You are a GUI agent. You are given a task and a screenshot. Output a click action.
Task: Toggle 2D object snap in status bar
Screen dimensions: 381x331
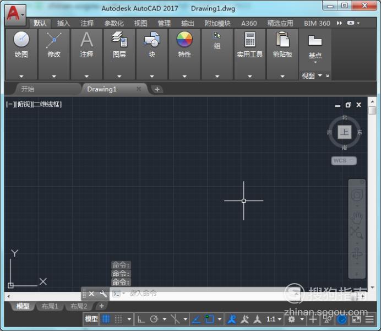(x=209, y=319)
